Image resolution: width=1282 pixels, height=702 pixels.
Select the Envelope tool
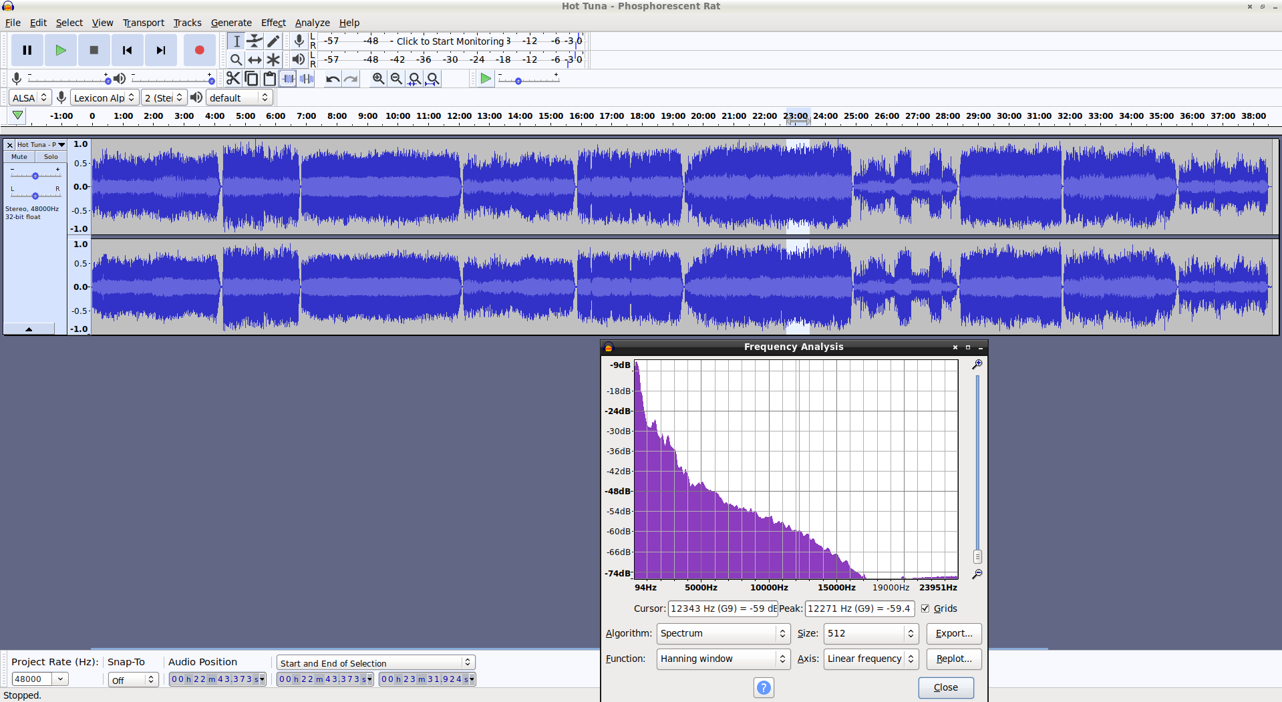(x=255, y=41)
